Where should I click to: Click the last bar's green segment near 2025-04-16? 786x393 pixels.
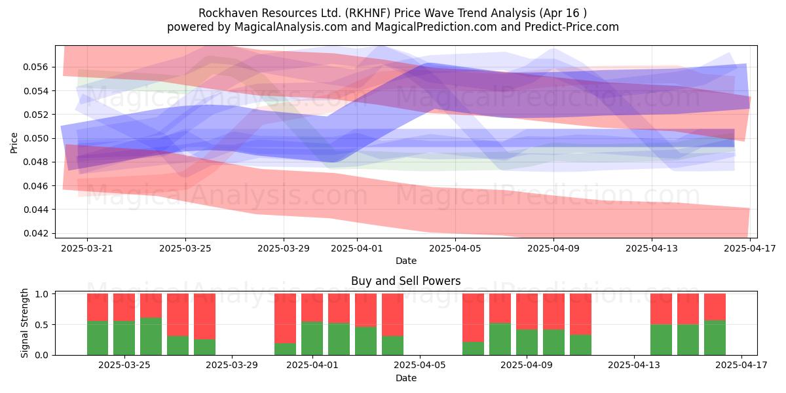pos(715,338)
